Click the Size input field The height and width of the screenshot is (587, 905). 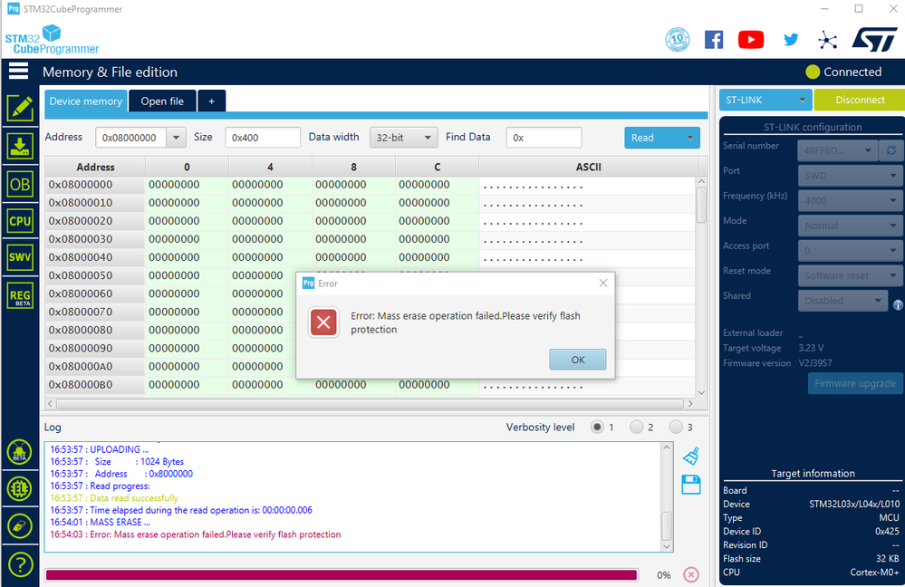click(x=263, y=138)
